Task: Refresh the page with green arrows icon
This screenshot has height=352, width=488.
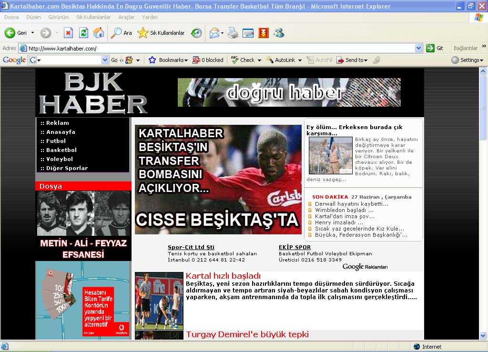Action: coord(83,33)
